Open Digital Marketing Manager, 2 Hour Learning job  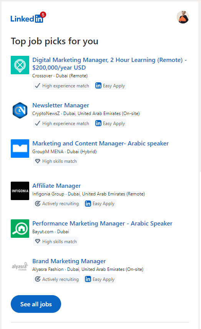[x=110, y=64]
